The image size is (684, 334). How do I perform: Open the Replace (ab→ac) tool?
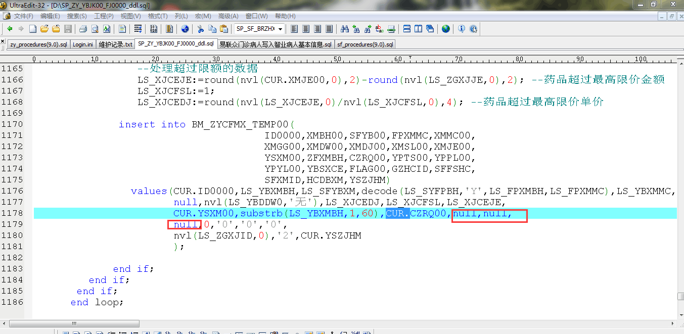380,29
